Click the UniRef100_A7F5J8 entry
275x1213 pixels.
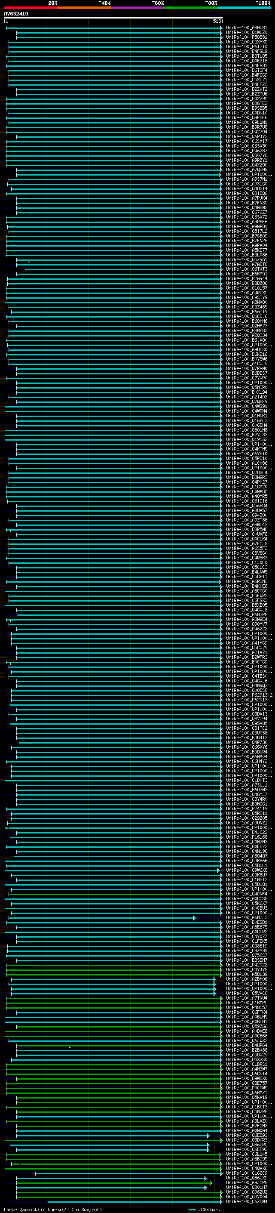pyautogui.click(x=247, y=543)
